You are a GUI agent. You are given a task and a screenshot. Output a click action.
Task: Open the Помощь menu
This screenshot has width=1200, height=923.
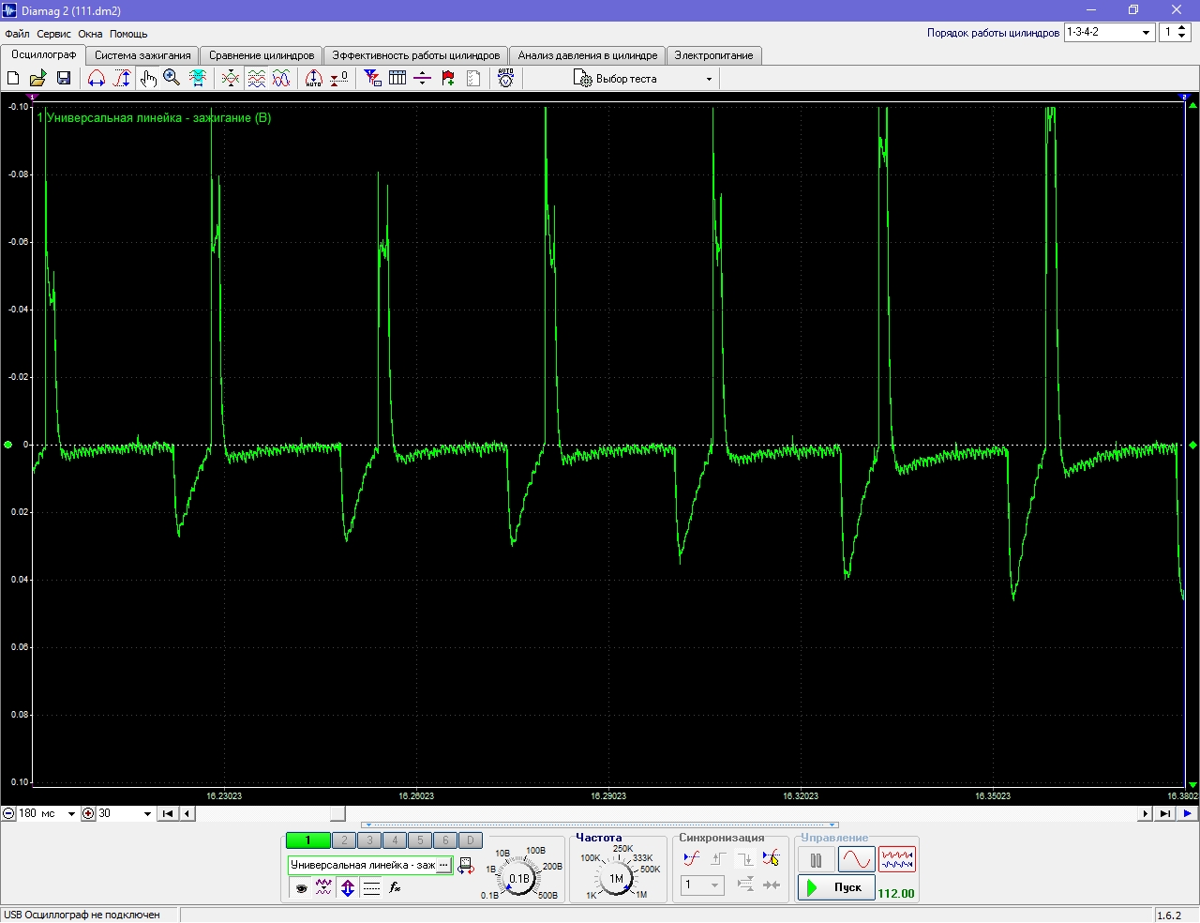[x=128, y=34]
